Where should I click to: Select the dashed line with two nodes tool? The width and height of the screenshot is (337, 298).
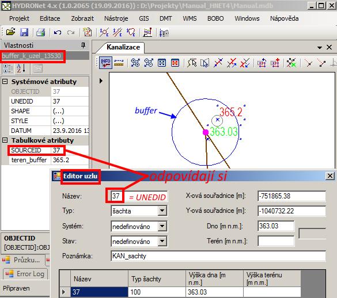coord(322,63)
